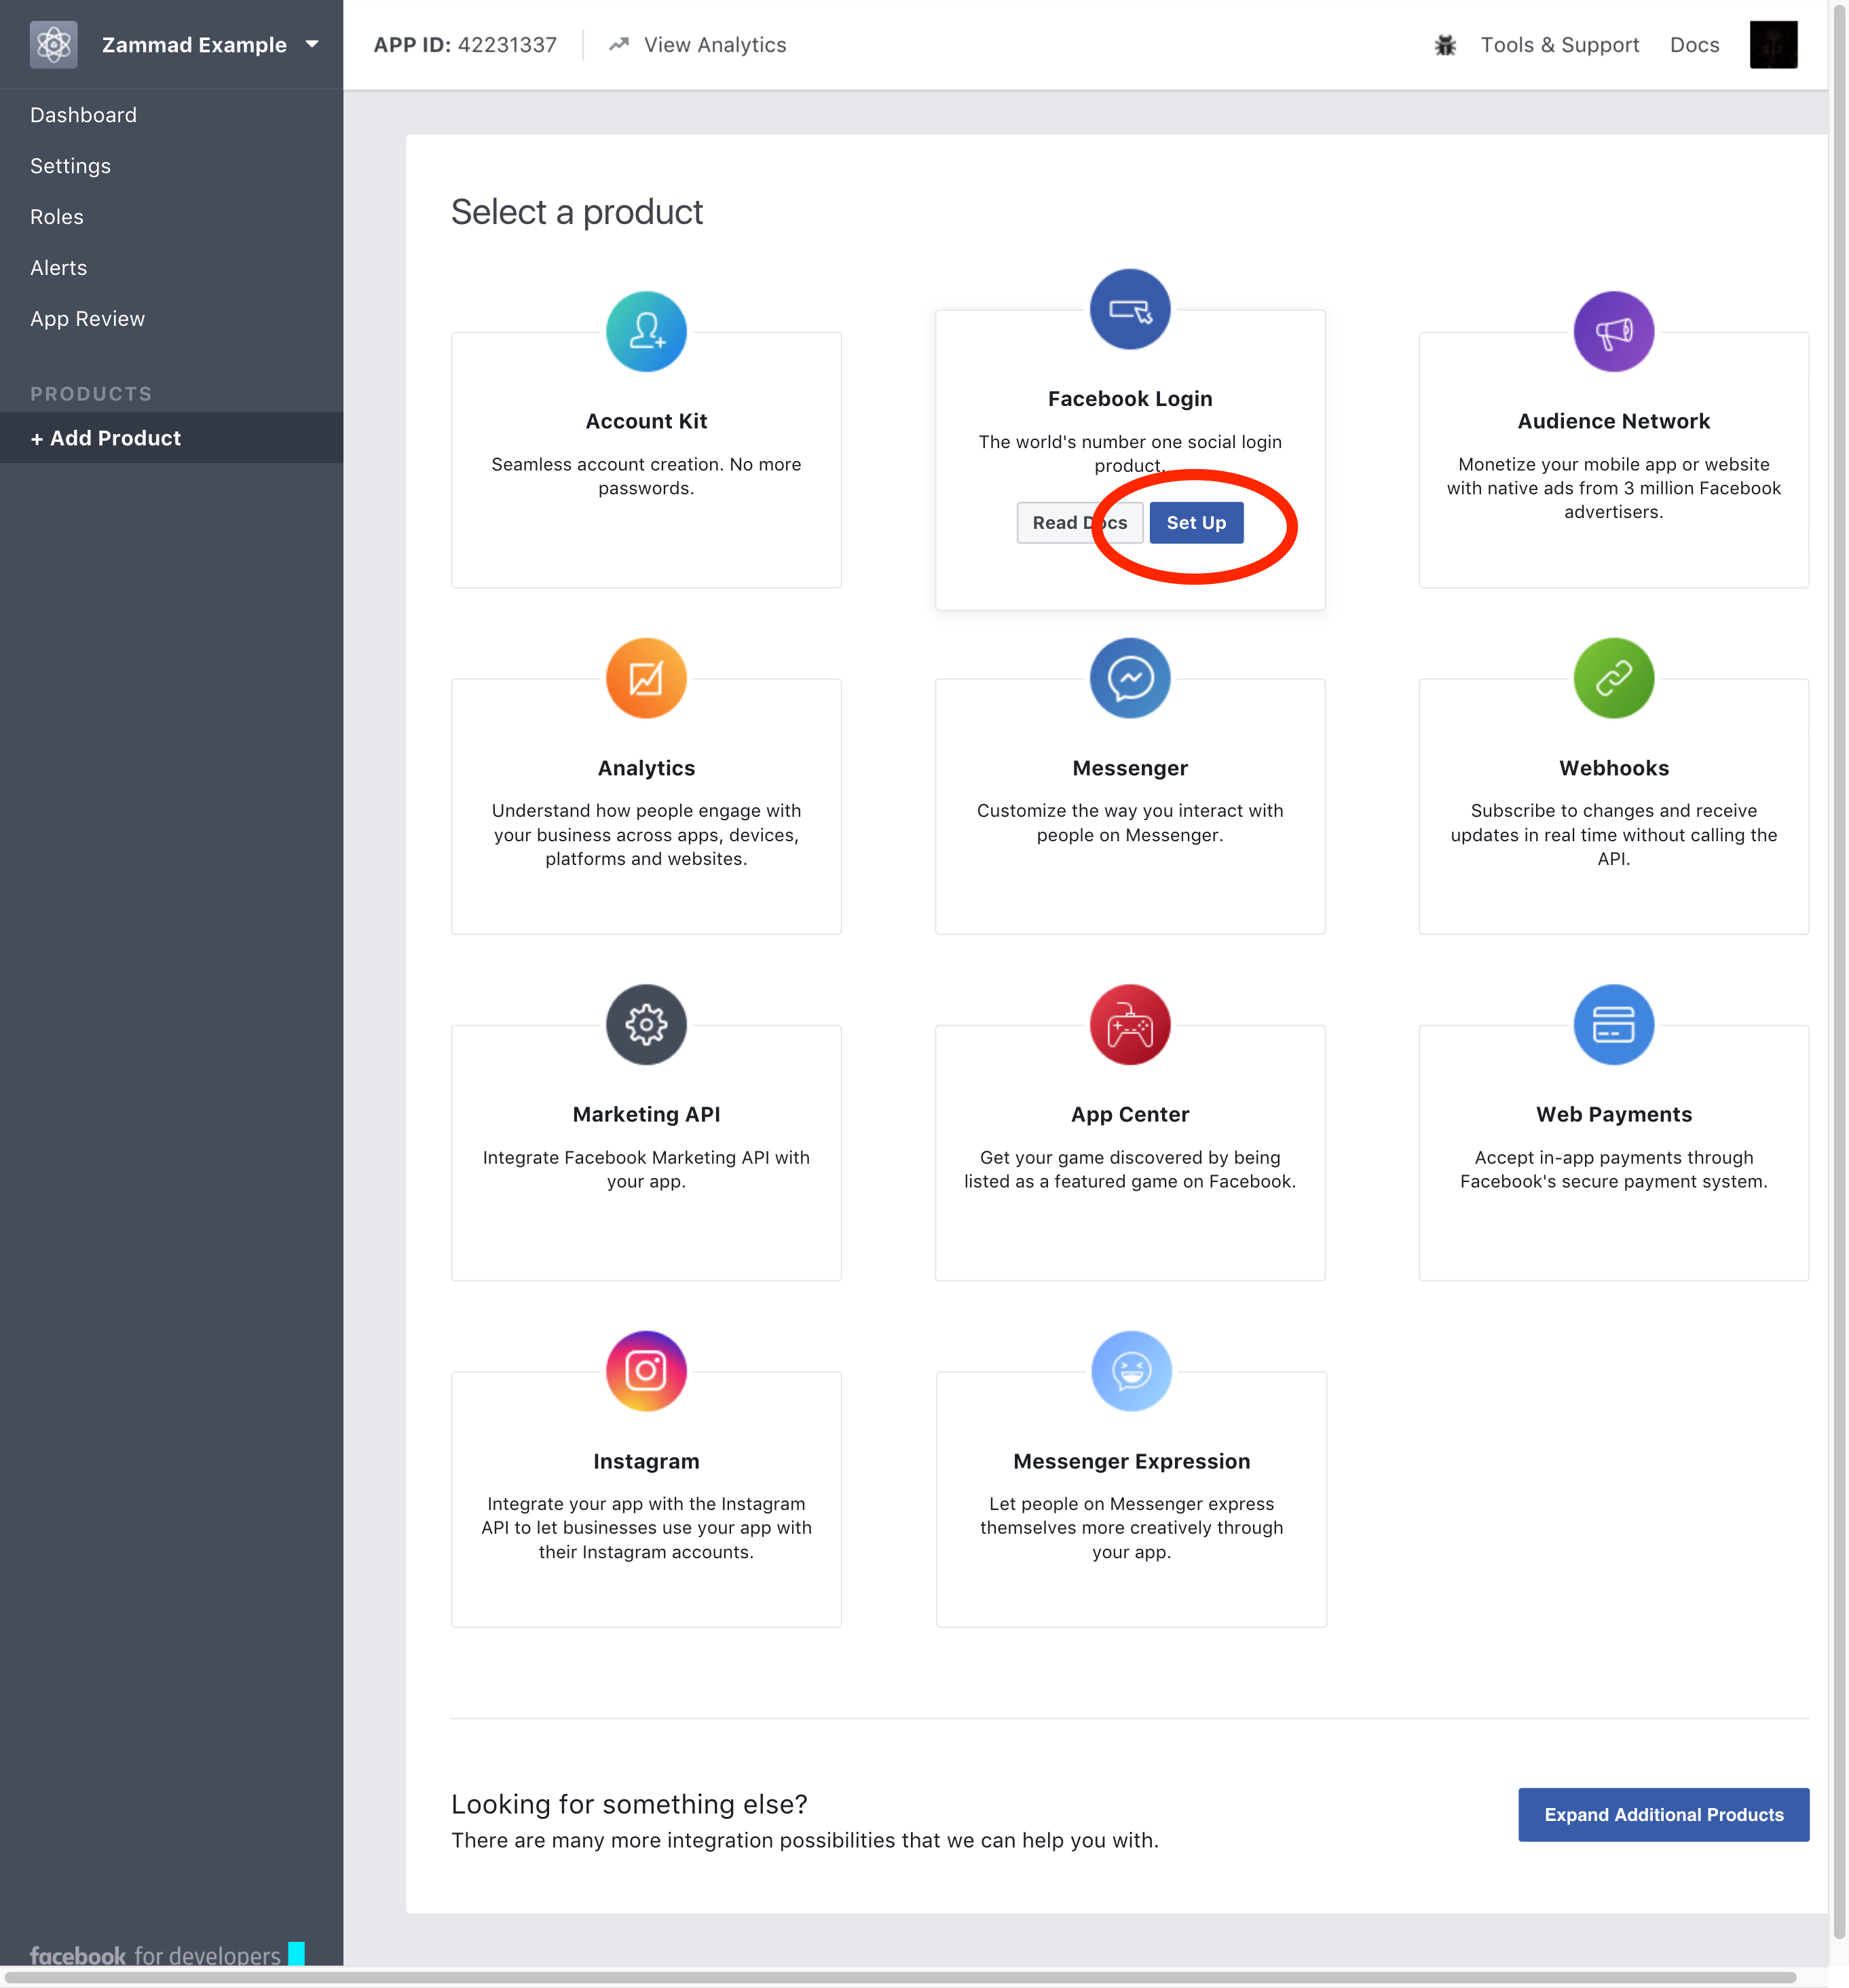
Task: Click the Instagram product title
Action: [x=646, y=1461]
